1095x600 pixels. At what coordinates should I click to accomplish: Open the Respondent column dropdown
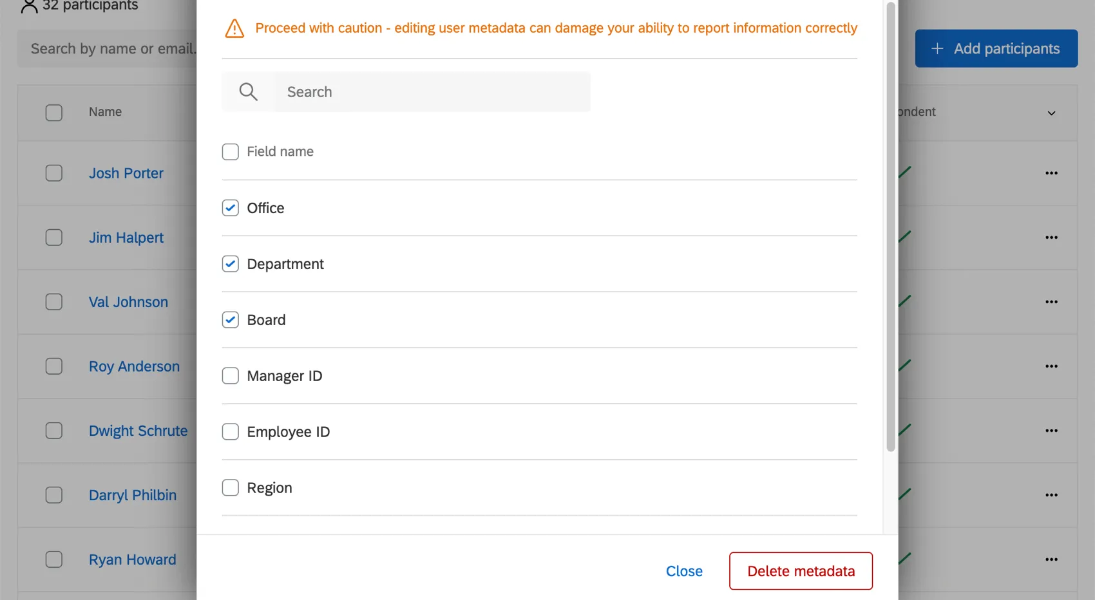click(x=1052, y=113)
